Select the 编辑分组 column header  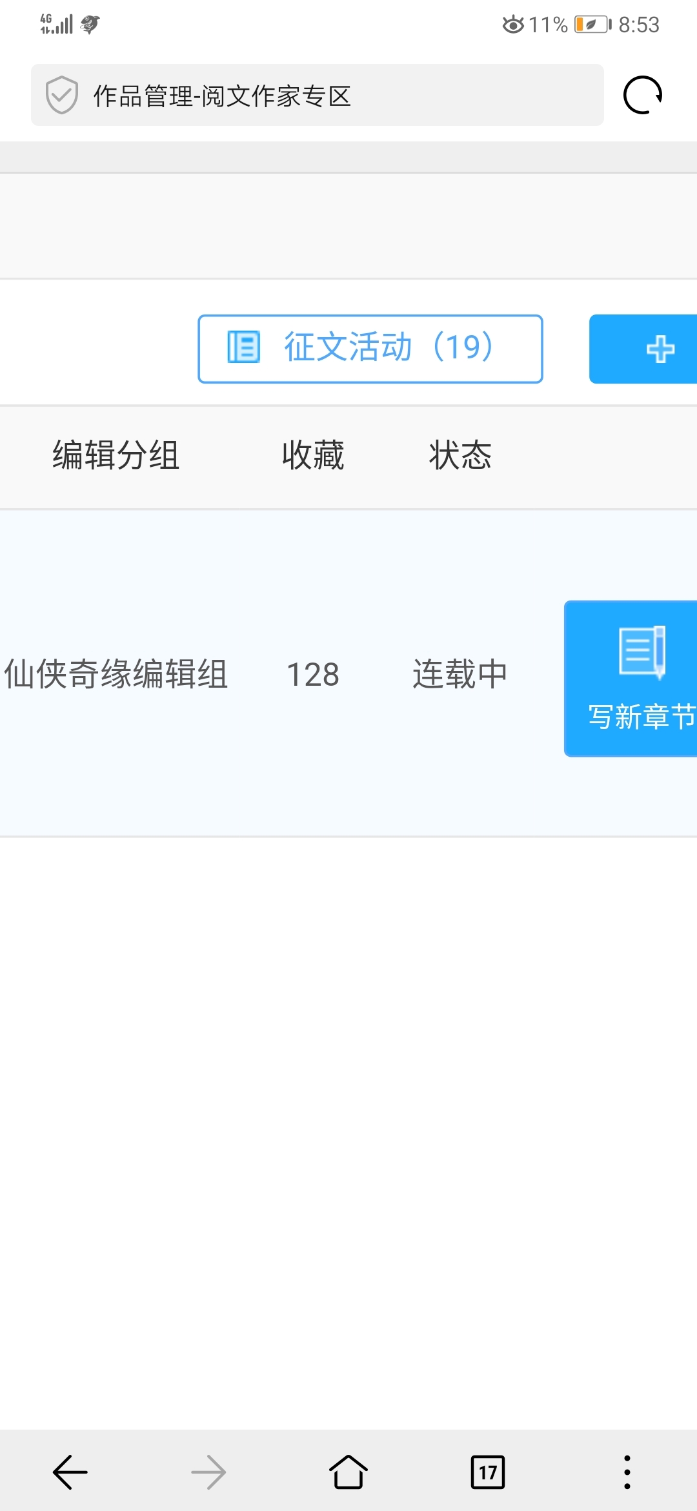click(x=116, y=455)
